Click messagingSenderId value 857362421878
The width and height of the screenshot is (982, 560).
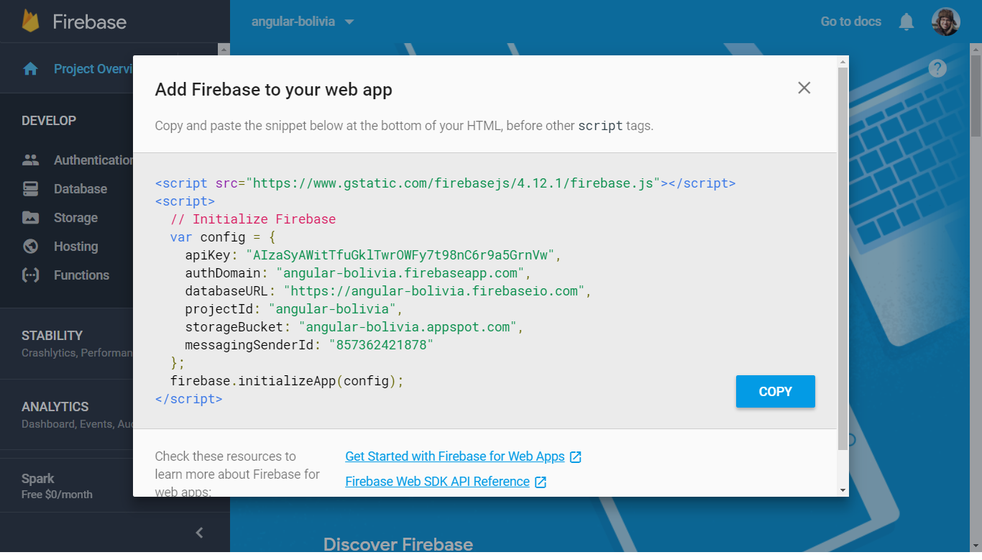(381, 345)
